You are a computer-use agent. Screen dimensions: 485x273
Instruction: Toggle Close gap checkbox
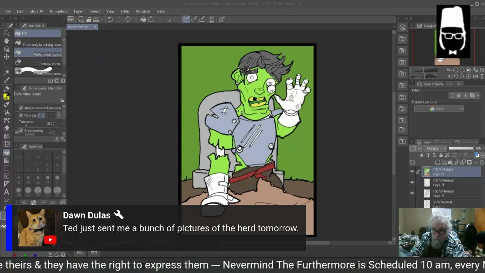(x=21, y=115)
